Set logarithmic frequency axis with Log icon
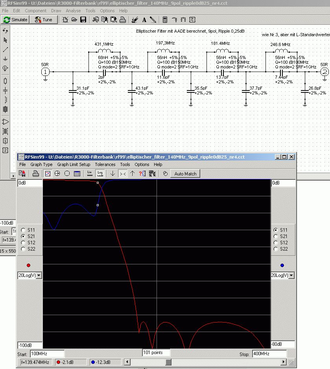This screenshot has width=330, height=369. [100, 173]
